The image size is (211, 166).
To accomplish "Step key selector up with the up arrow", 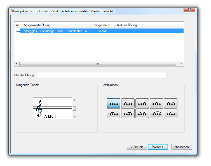I will 74,100.
